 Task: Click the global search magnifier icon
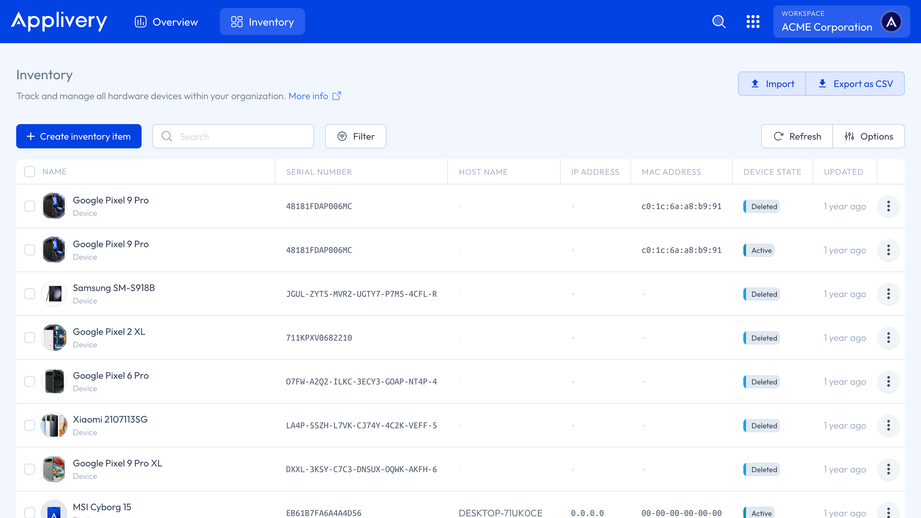pyautogui.click(x=719, y=22)
